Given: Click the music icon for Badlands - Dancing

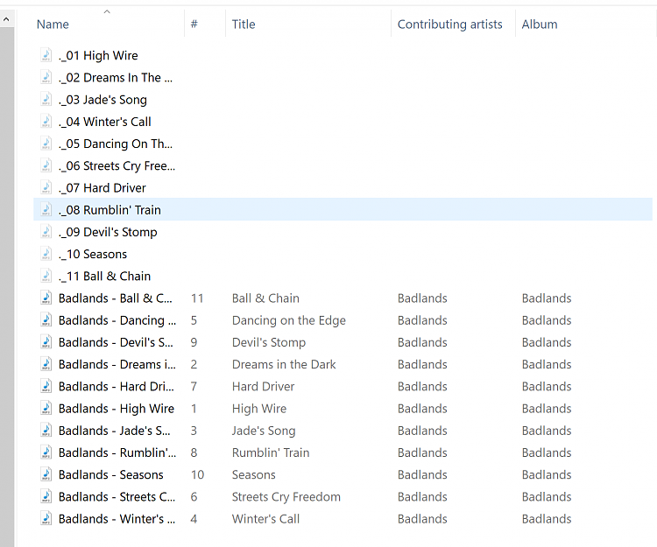Looking at the screenshot, I should pos(46,320).
